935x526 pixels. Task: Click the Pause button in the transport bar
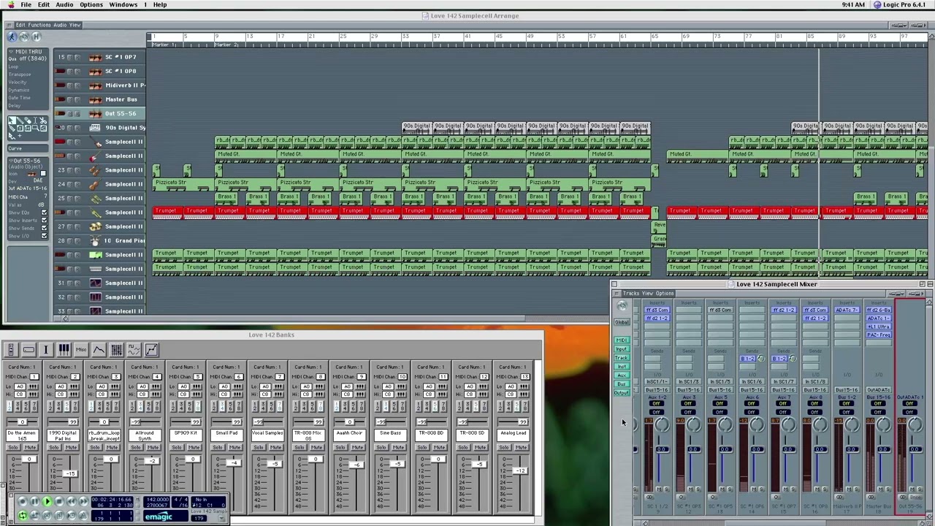tap(34, 501)
